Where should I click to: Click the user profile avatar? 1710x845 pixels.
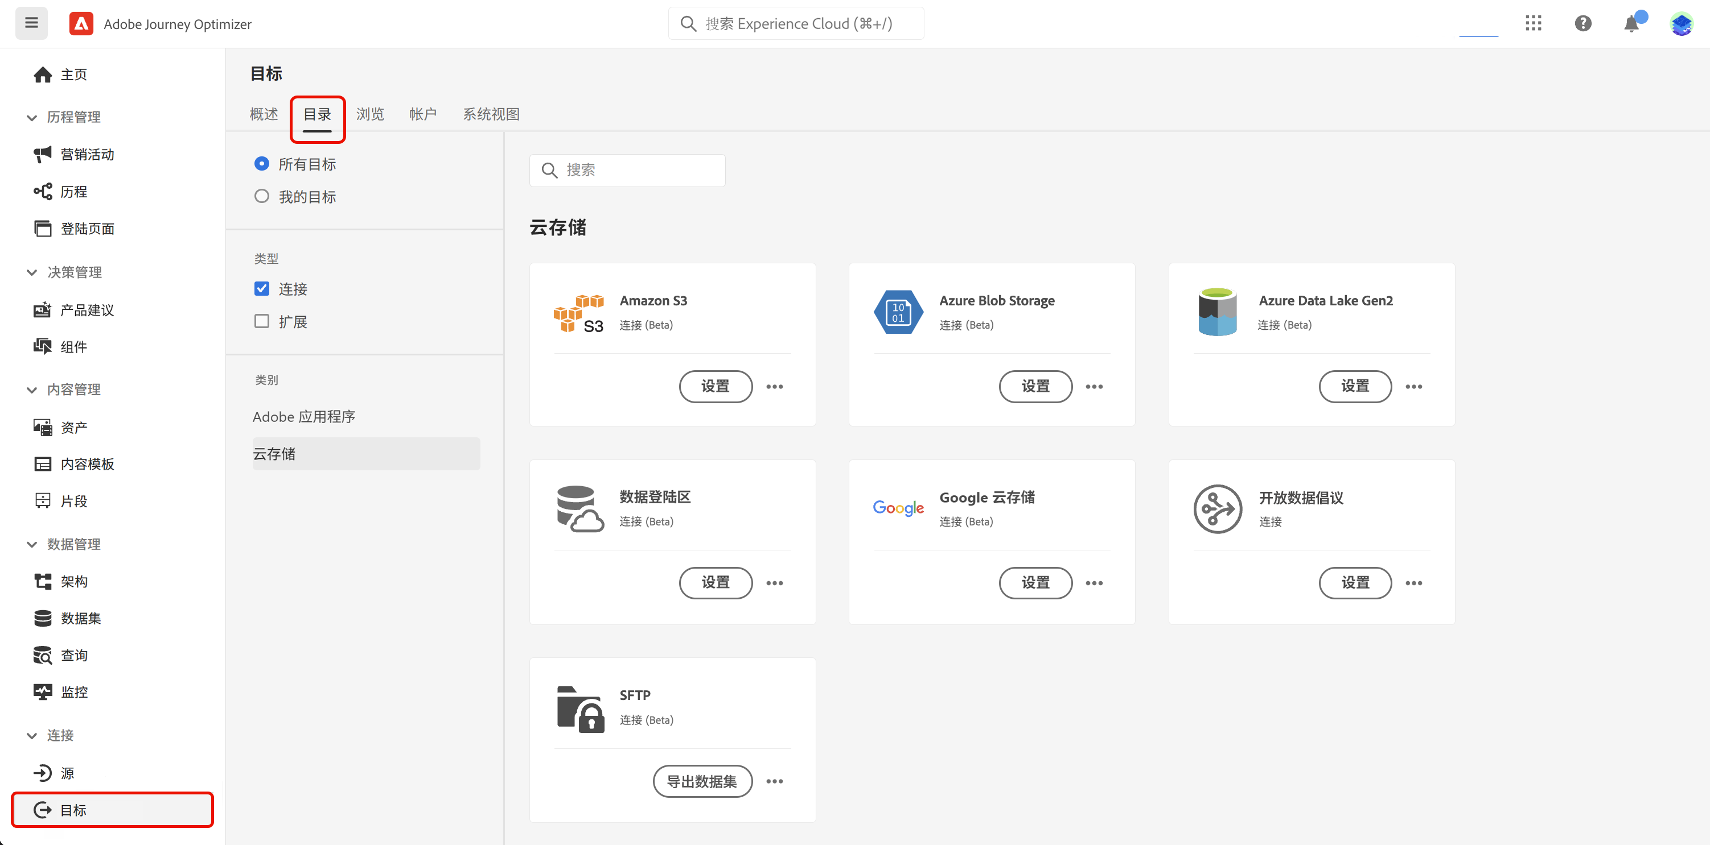[x=1681, y=24]
